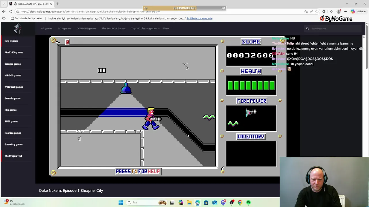Open The Oregon Trail in sidebar
Viewport: 369px width, 207px height.
coord(13,156)
